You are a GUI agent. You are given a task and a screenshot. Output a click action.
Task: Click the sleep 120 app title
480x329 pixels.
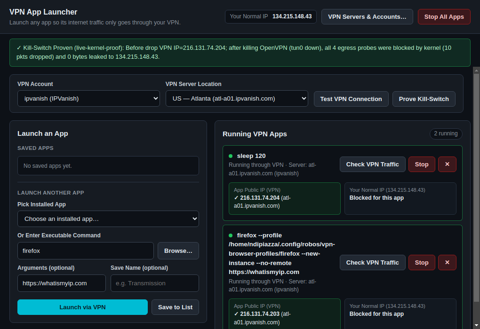[251, 156]
